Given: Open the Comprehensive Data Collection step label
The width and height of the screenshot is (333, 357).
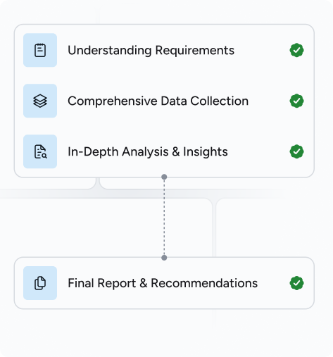Looking at the screenshot, I should (x=158, y=101).
